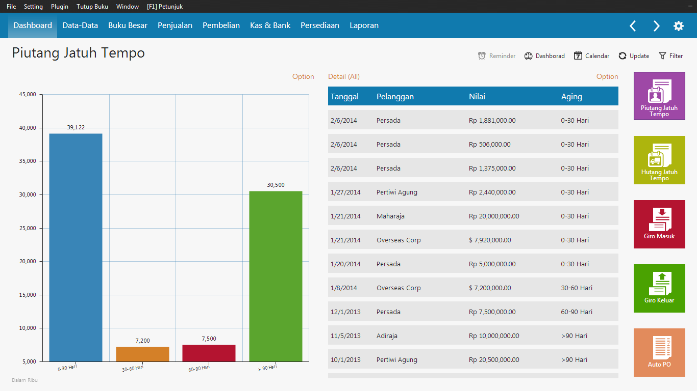Select the Maharaja Rp 20,000,000.00 row
This screenshot has height=391, width=697.
473,216
